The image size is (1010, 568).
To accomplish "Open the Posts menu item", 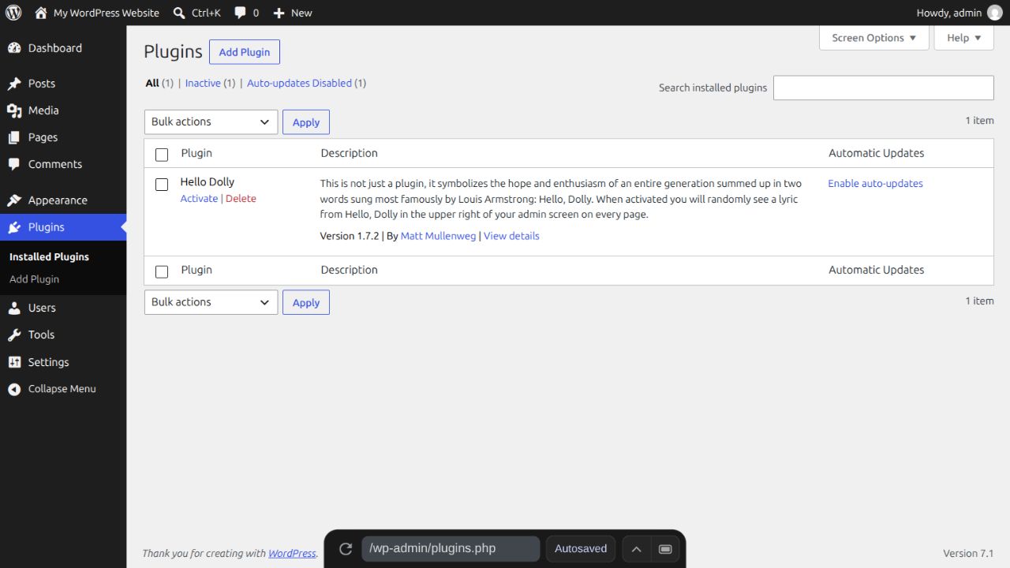I will point(63,84).
